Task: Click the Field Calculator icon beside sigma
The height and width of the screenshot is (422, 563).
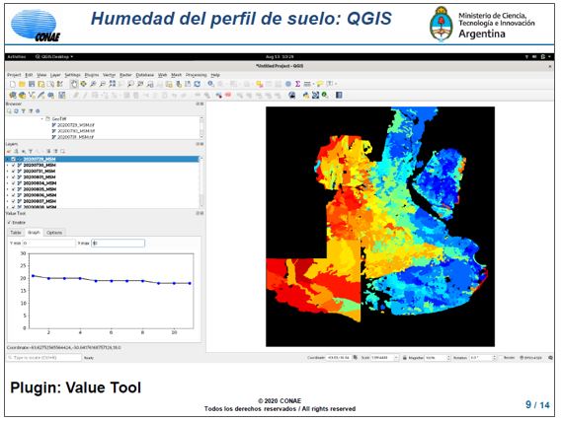Action: pyautogui.click(x=307, y=84)
